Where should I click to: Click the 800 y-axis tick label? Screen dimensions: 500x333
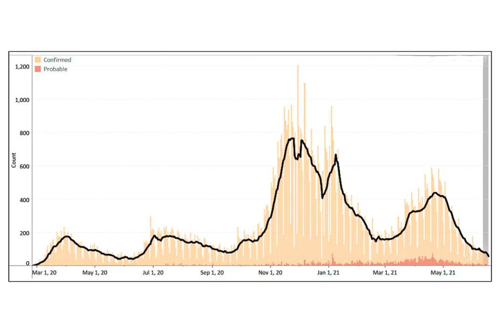click(24, 133)
